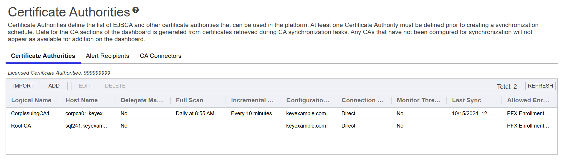563x164 pixels.
Task: Click the Full Scan column header
Action: [x=190, y=100]
